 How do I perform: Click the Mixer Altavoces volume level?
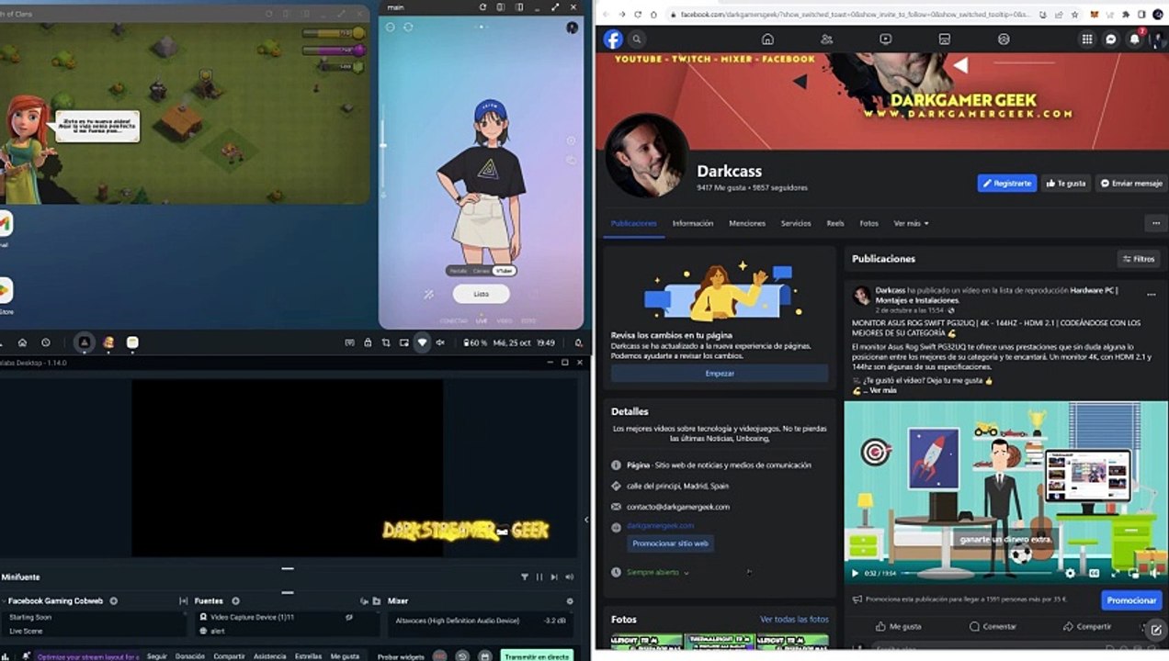[555, 621]
